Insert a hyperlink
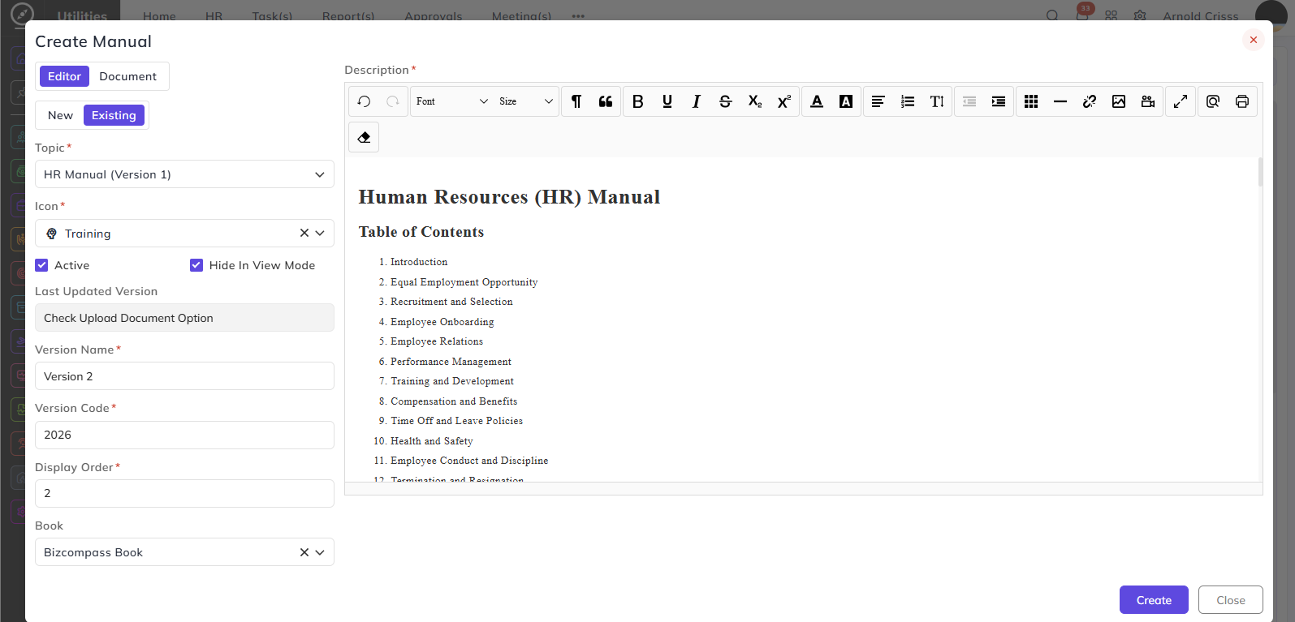This screenshot has height=622, width=1295. [x=1090, y=101]
